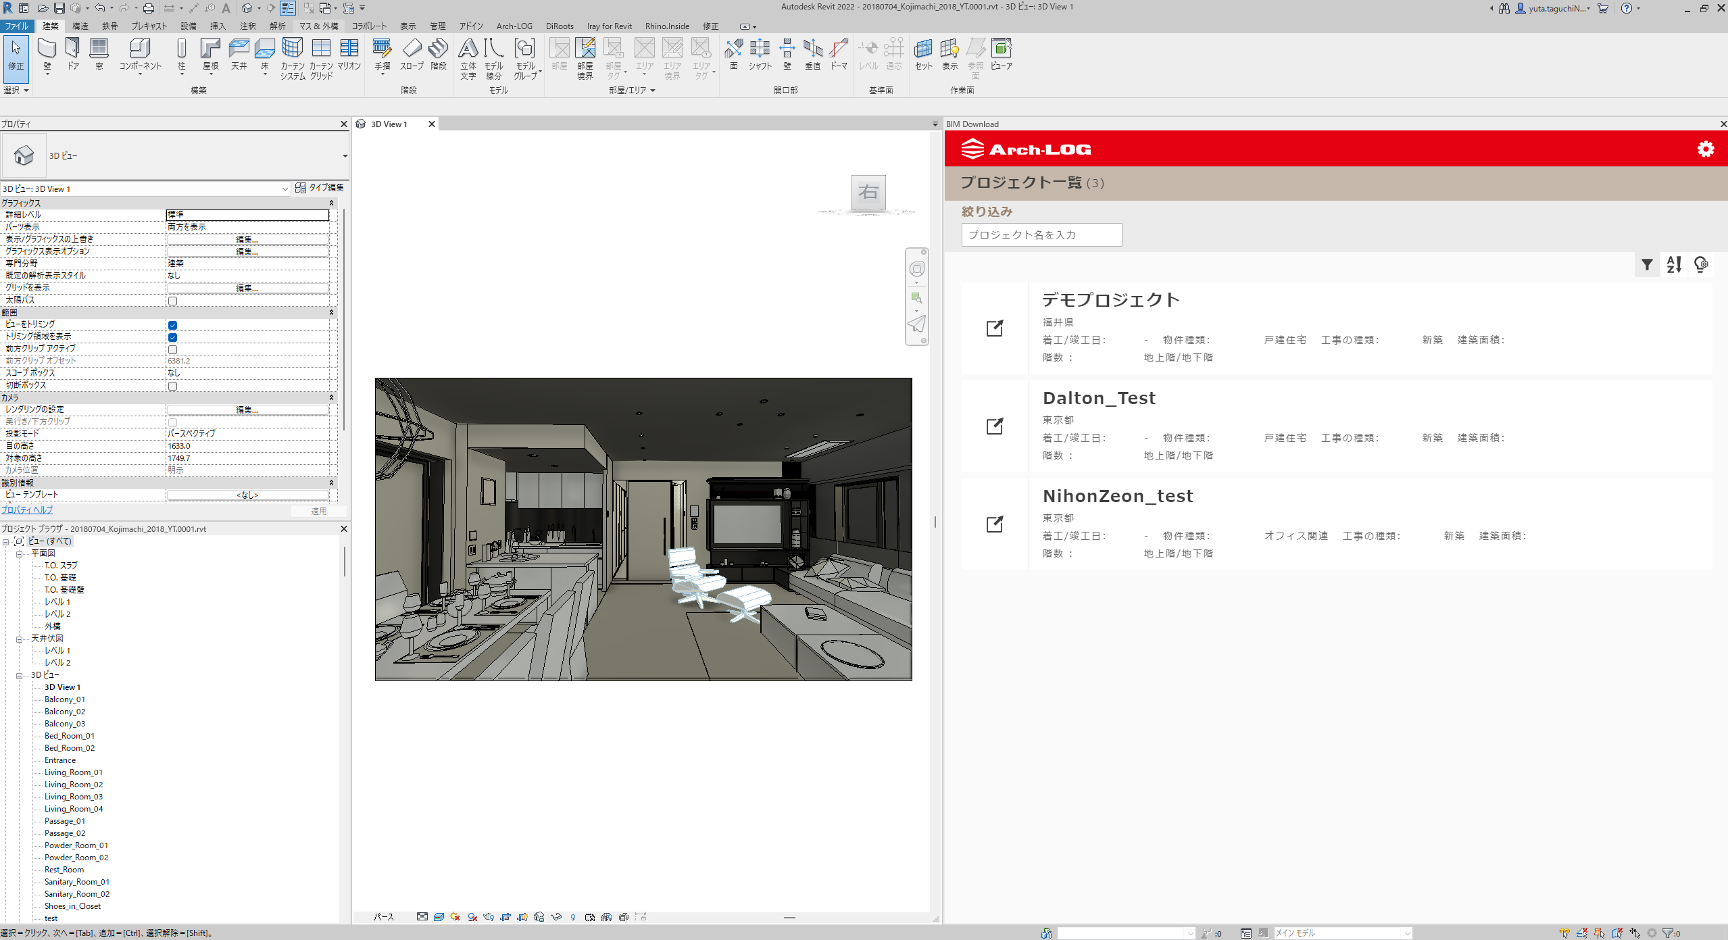Open the 構造 ribbon tab

point(80,26)
